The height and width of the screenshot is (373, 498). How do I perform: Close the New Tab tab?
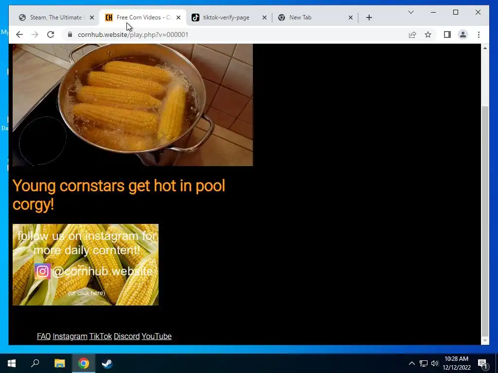pos(351,17)
